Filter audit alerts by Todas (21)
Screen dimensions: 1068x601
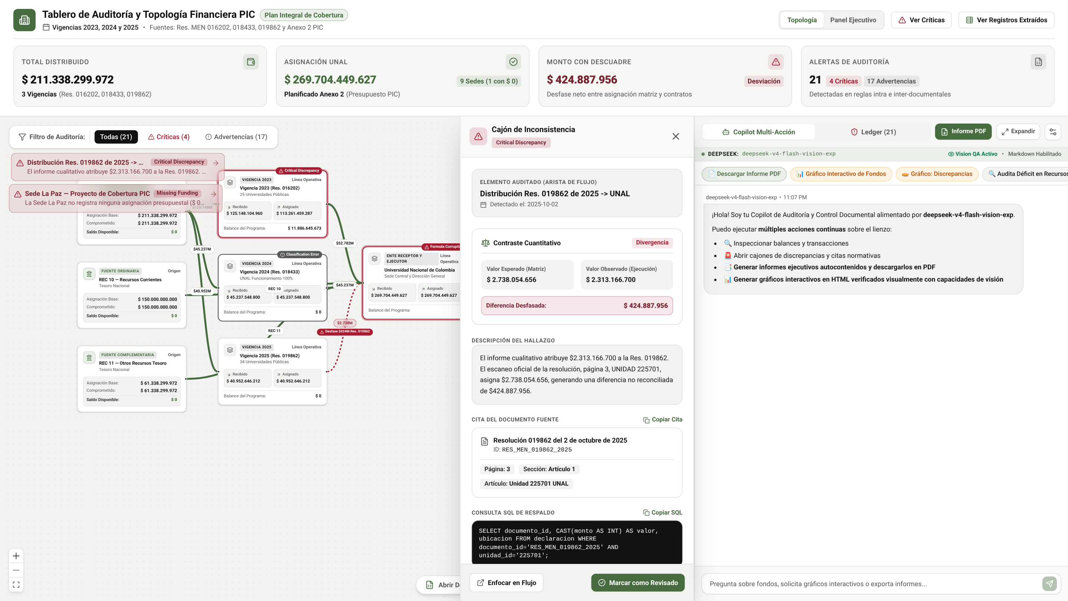(116, 137)
